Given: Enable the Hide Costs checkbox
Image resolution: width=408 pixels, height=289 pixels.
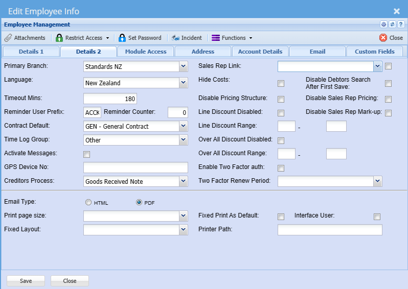Looking at the screenshot, I should pyautogui.click(x=281, y=84).
